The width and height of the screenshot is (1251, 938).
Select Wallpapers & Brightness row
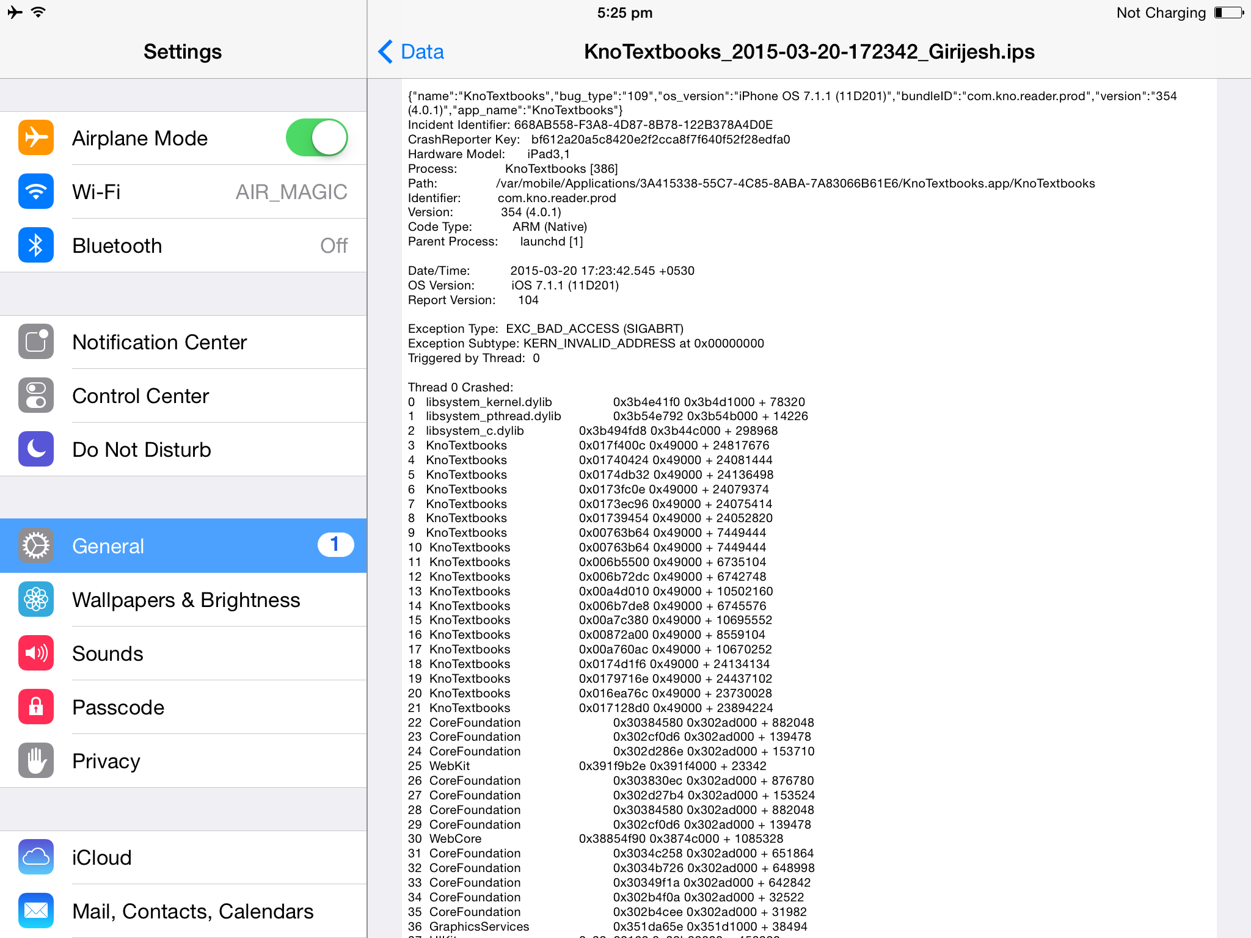point(183,600)
